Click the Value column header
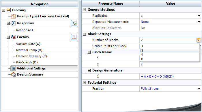Image resolution: width=202 pixels, height=112 pixels. [x=171, y=3]
